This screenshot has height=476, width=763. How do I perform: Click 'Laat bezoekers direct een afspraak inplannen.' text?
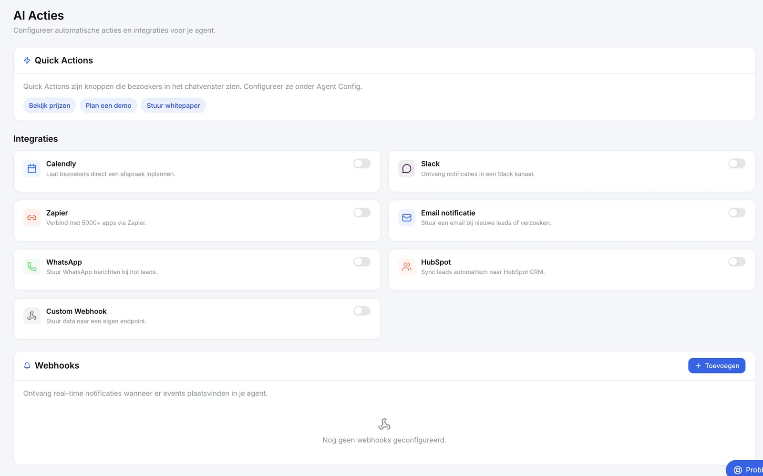(x=111, y=174)
